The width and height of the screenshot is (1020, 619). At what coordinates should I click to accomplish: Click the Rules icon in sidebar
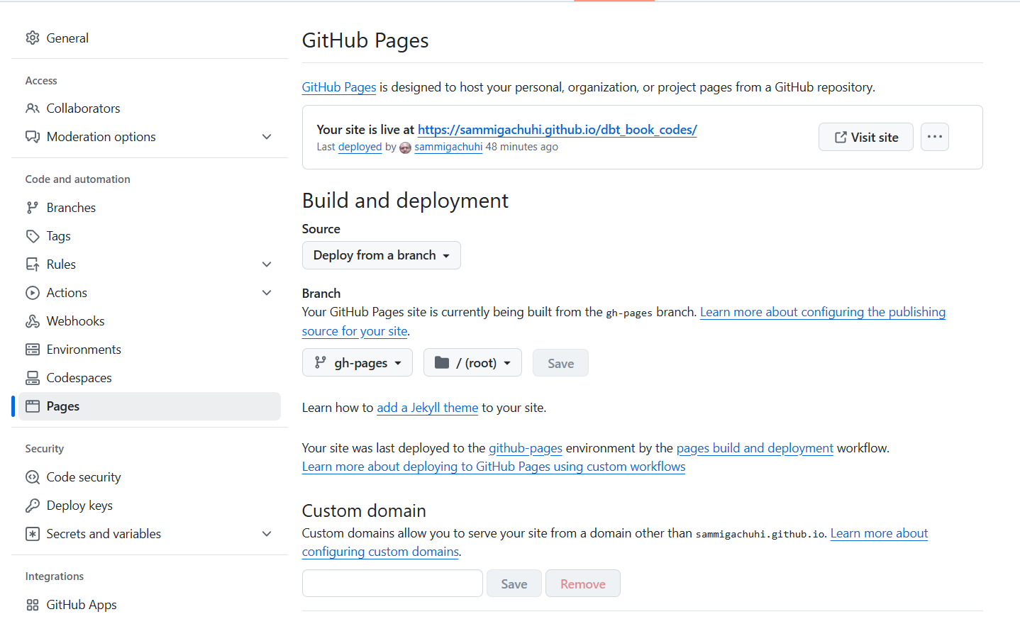[33, 264]
